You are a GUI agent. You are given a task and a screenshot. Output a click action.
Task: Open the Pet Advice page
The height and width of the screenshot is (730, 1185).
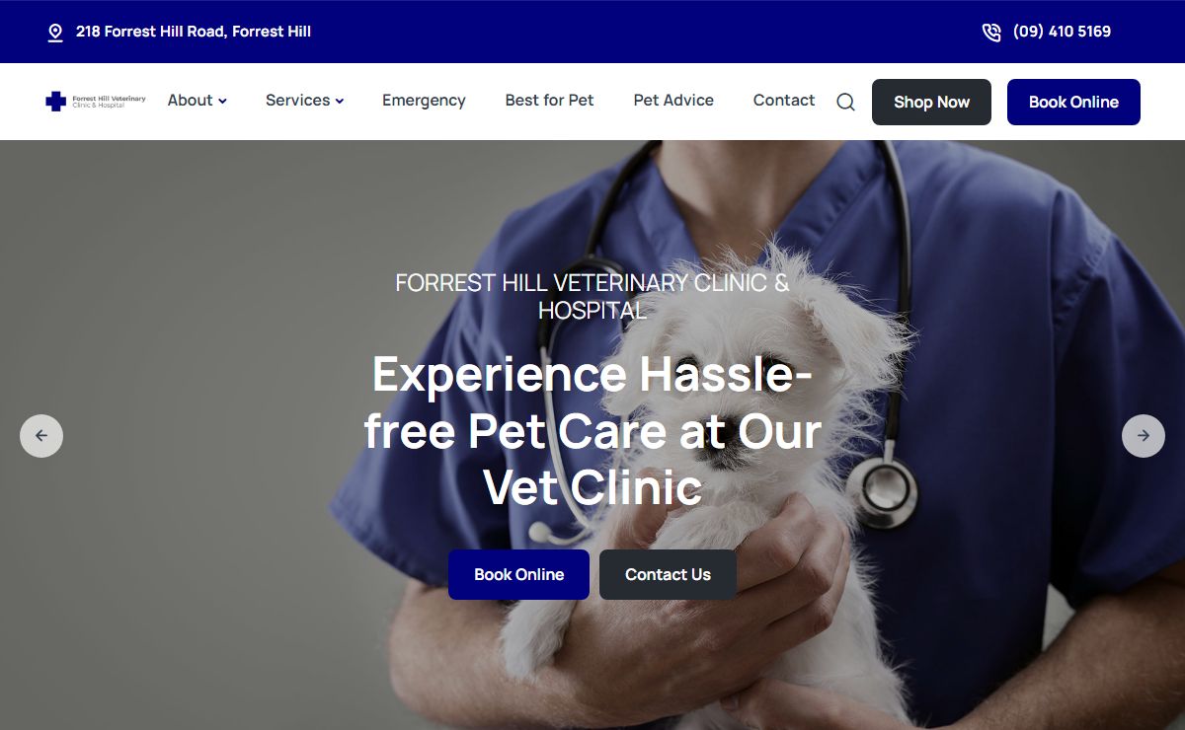(673, 101)
